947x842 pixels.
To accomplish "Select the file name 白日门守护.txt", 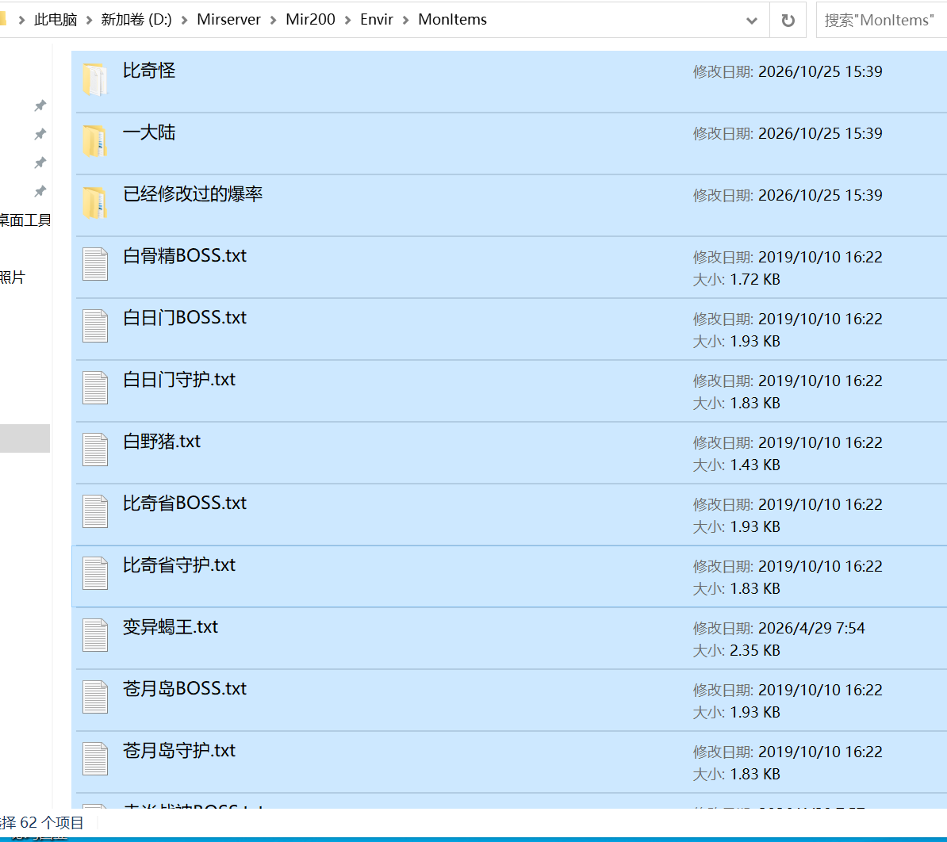I will tap(179, 380).
